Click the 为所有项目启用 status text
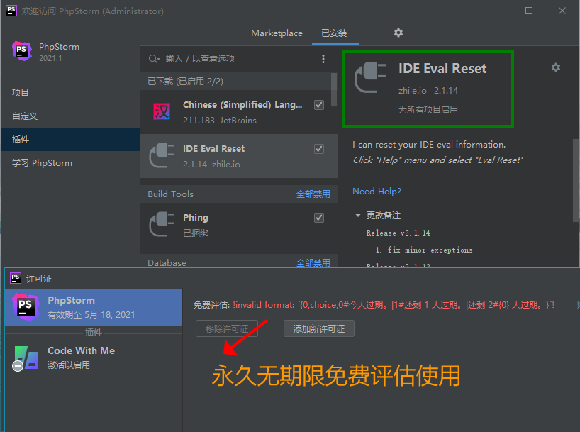 pyautogui.click(x=428, y=109)
